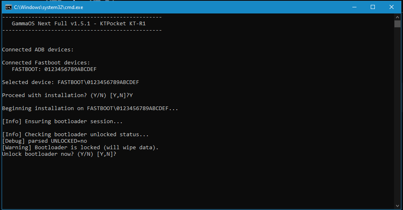
Task: Click the scrollbar down arrow
Action: coord(397,206)
